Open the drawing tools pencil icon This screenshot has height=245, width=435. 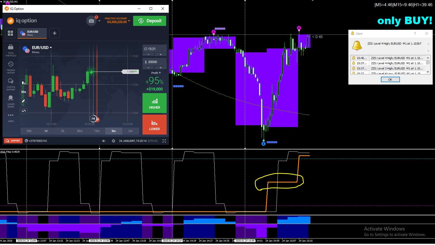point(24,101)
